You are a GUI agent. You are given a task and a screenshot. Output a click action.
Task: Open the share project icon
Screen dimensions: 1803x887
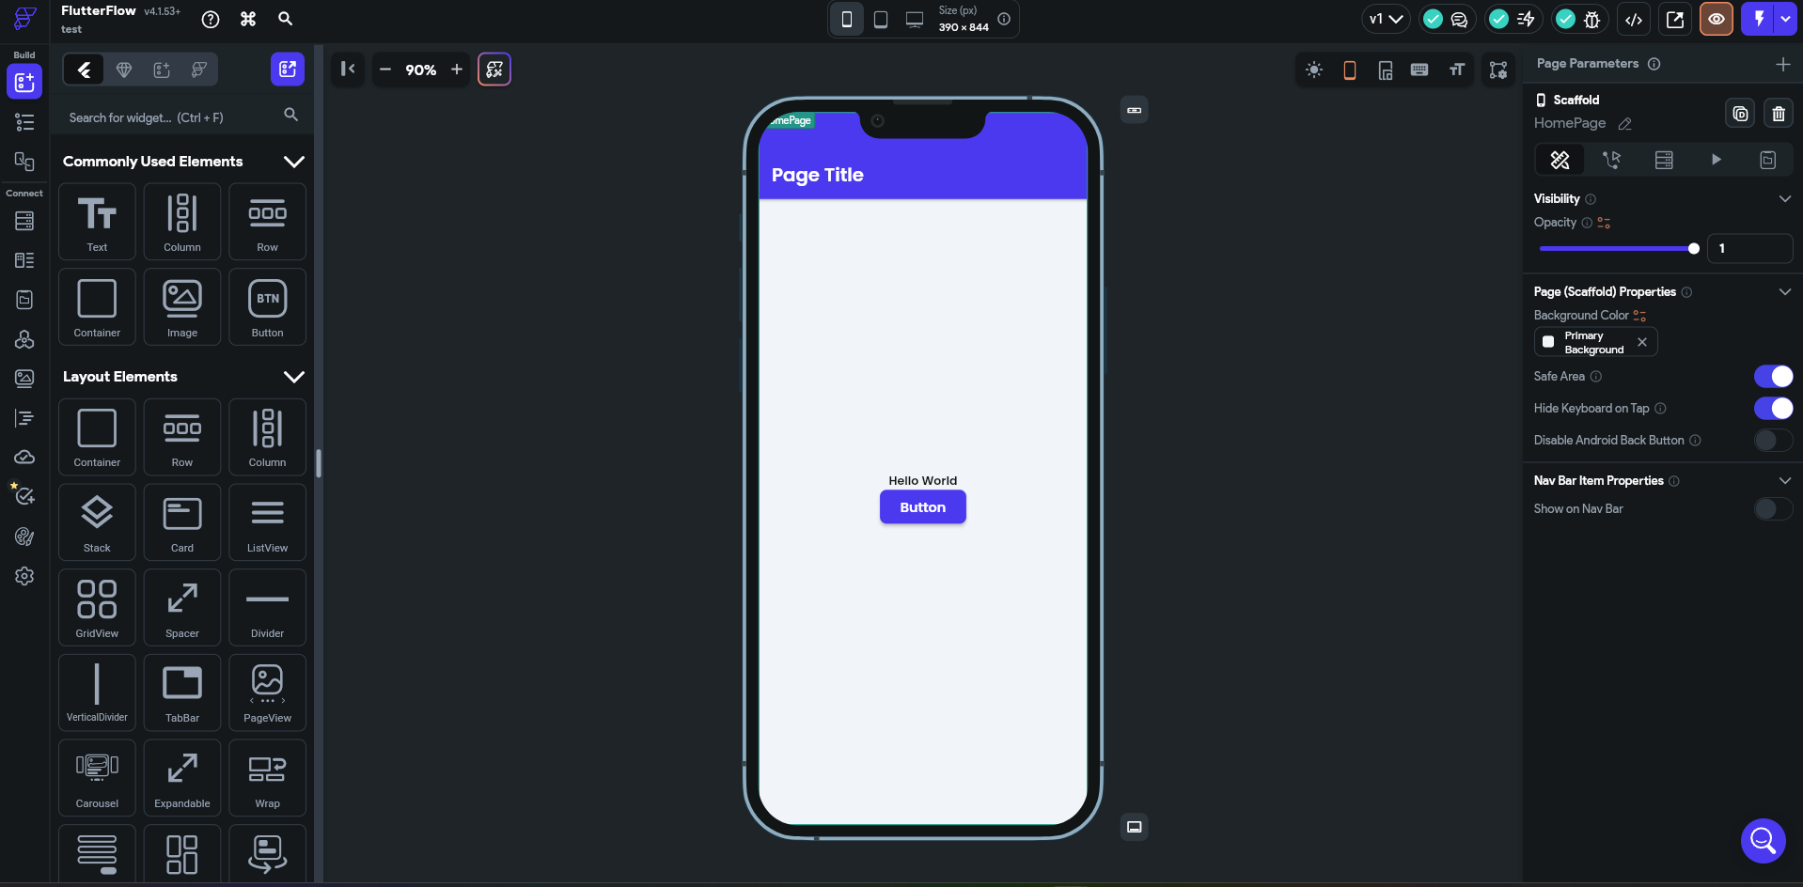pyautogui.click(x=1675, y=19)
